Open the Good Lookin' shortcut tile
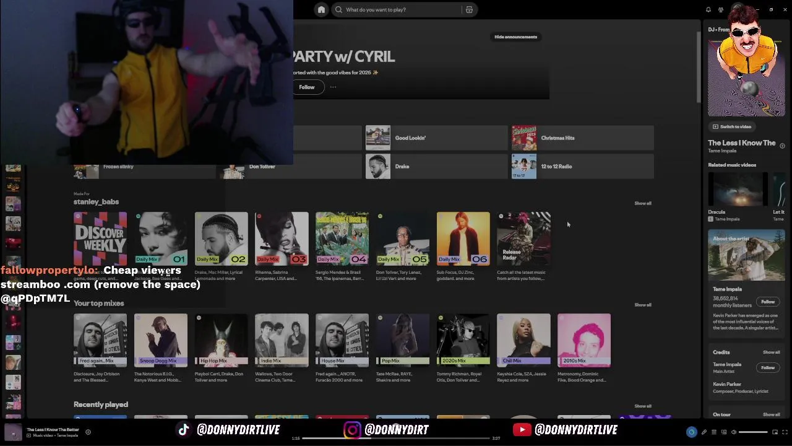The width and height of the screenshot is (792, 446). pyautogui.click(x=436, y=138)
